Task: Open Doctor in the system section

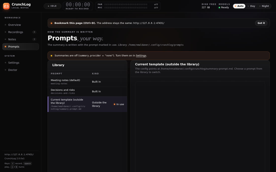Action: point(21,70)
